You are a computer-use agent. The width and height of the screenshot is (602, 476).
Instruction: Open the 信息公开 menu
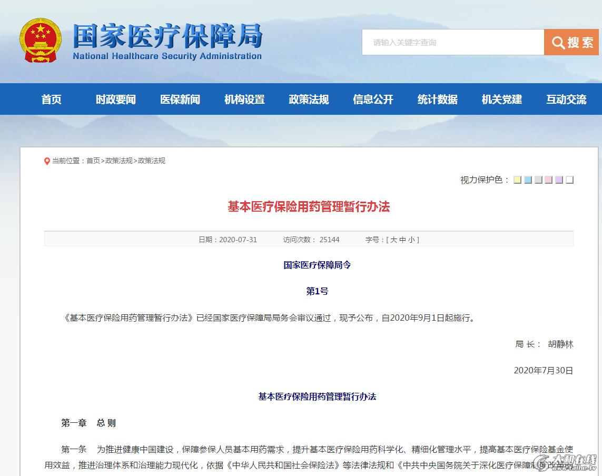(x=373, y=100)
